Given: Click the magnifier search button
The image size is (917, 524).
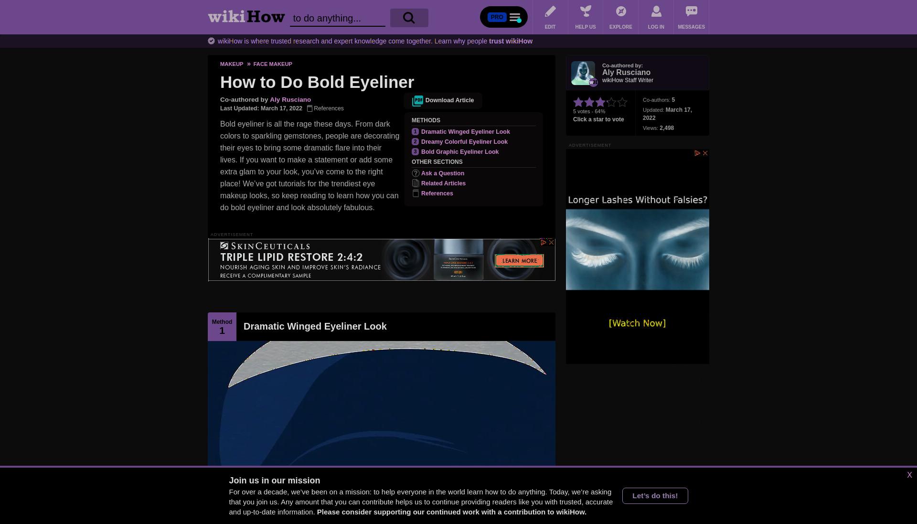Looking at the screenshot, I should (409, 18).
